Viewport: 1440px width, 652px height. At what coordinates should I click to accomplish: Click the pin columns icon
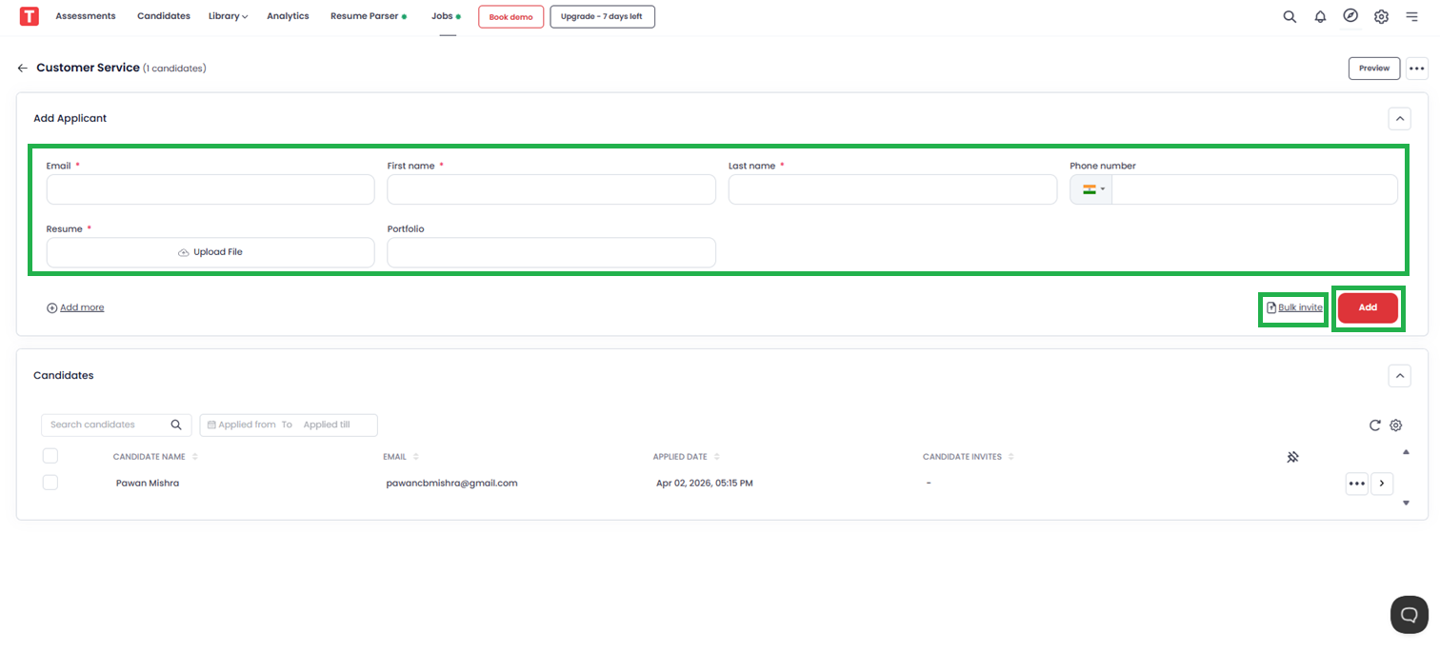1292,457
